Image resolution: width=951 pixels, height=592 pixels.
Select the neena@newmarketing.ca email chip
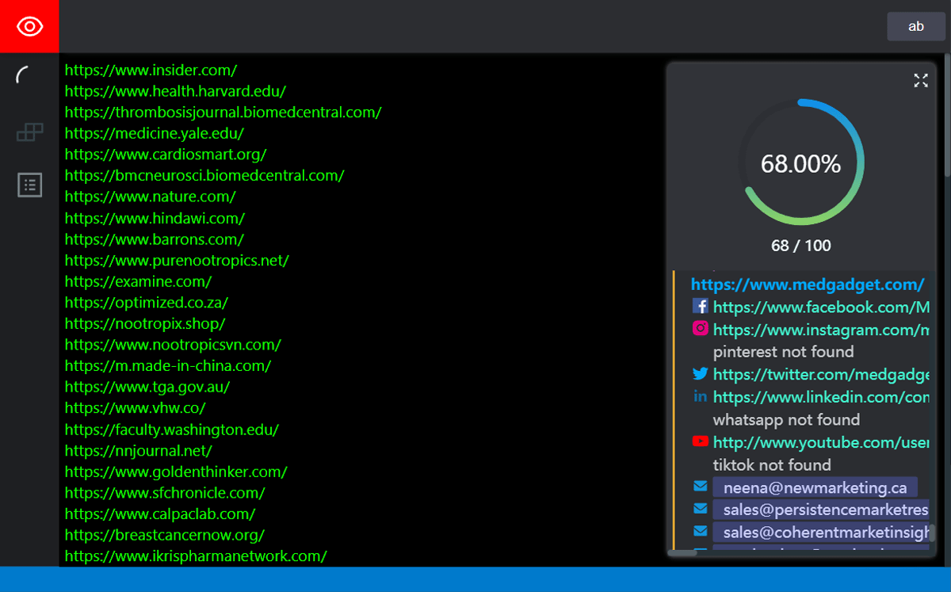coord(815,487)
